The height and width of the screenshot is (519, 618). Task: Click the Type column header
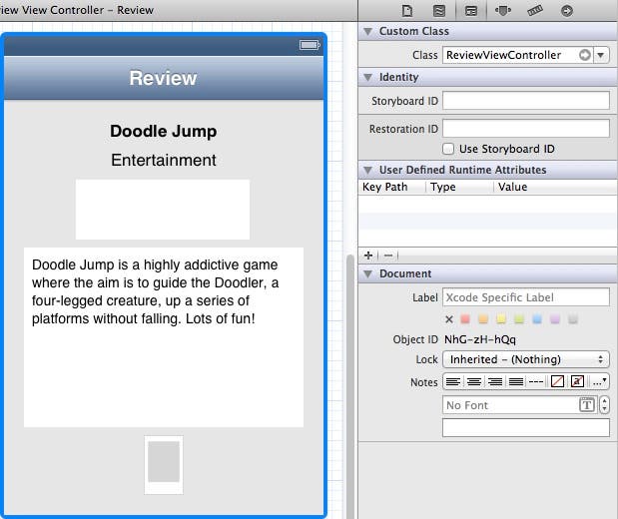pos(442,187)
